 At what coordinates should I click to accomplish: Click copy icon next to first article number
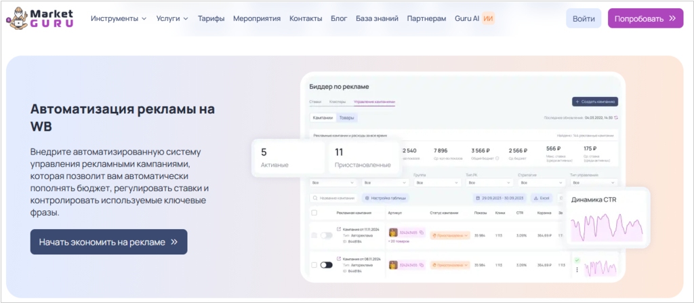click(x=421, y=233)
